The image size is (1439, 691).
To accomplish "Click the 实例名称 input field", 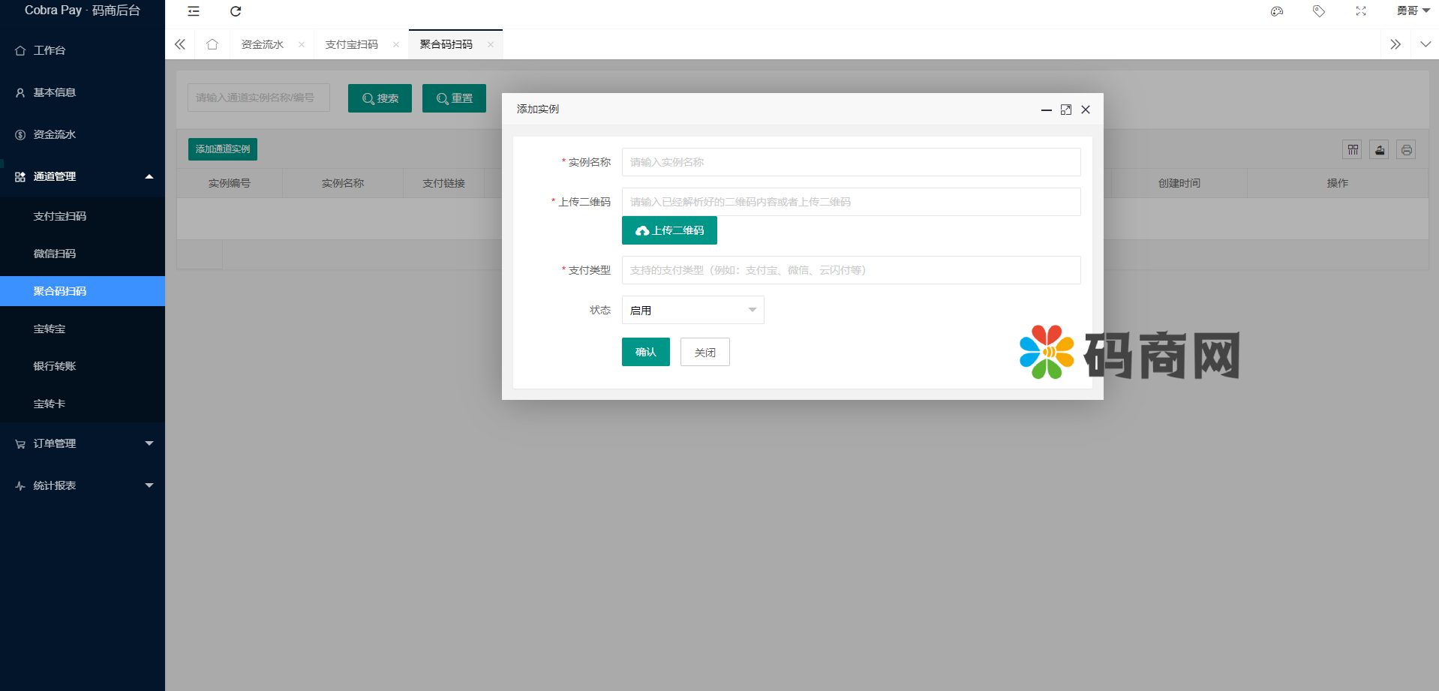I will (x=850, y=162).
